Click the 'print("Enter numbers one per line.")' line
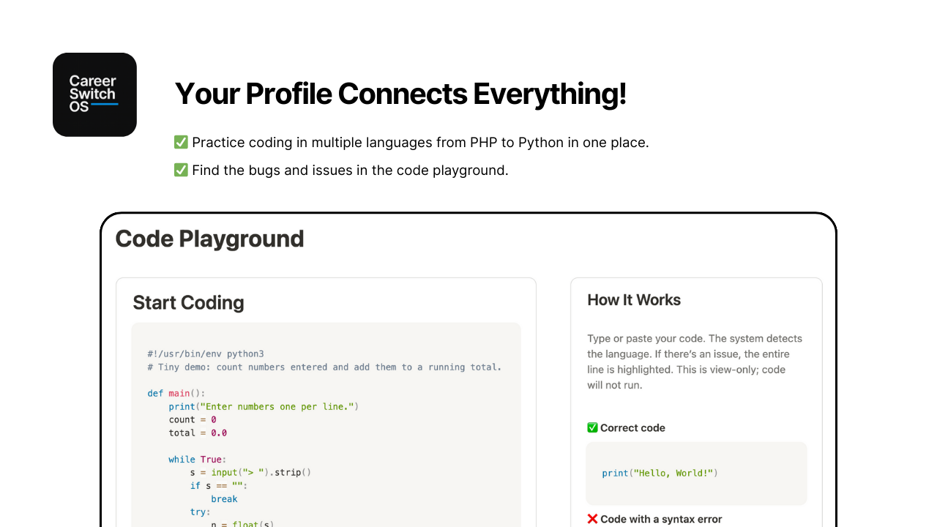937x527 pixels. point(264,406)
